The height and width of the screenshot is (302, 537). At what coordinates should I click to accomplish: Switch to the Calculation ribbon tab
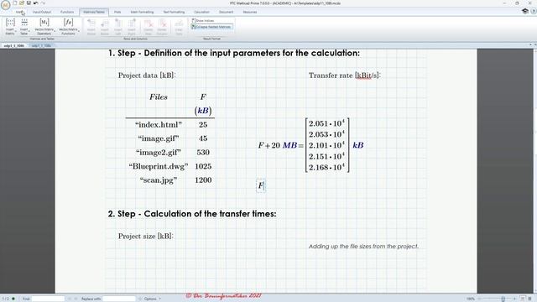pyautogui.click(x=201, y=12)
